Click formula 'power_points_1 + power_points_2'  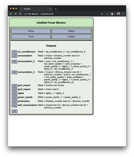click(x=63, y=97)
